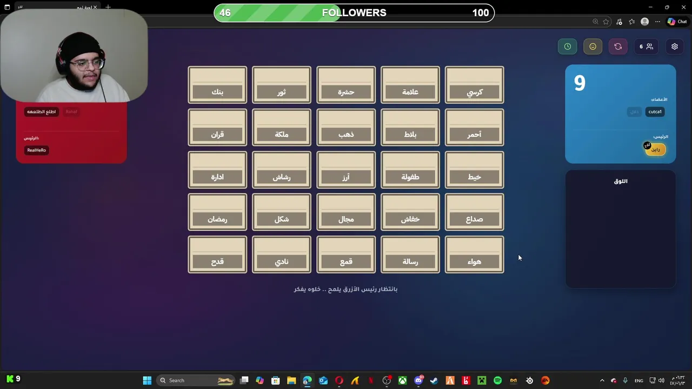692x389 pixels.
Task: Select the word card بنك
Action: pos(217,85)
